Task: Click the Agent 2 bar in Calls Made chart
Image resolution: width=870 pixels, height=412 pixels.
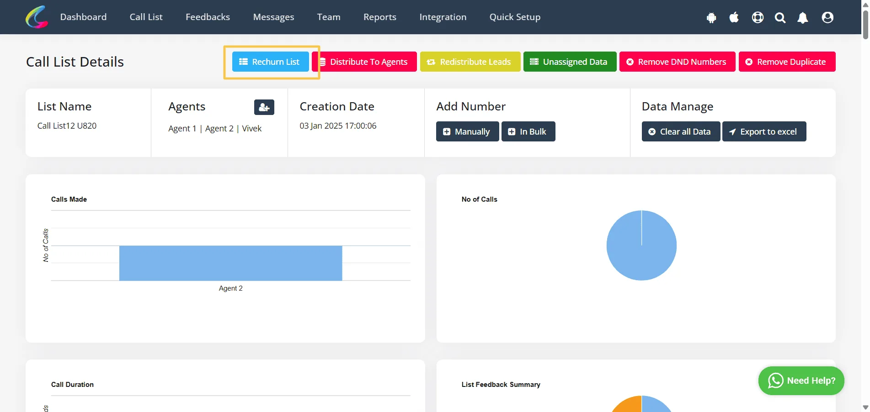Action: point(230,263)
